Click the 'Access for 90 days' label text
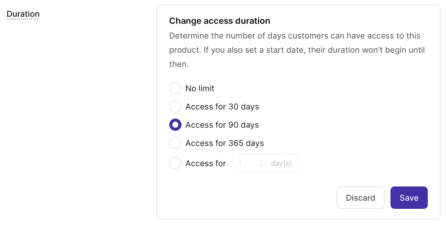Viewport: 446px width, 225px height. [x=222, y=125]
